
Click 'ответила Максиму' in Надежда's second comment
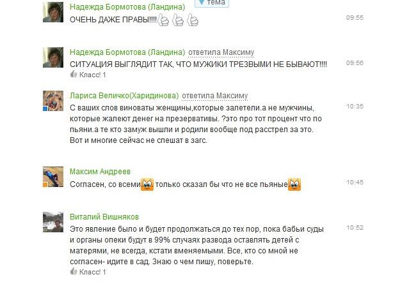221,52
